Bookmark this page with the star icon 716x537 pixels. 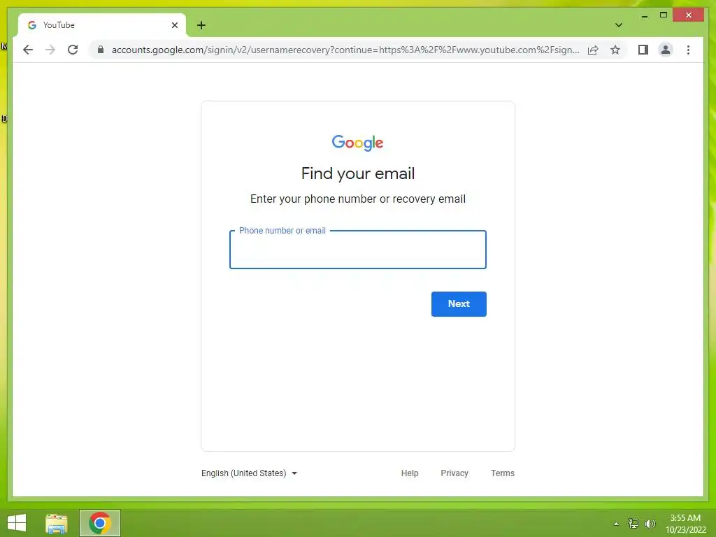[x=615, y=50]
